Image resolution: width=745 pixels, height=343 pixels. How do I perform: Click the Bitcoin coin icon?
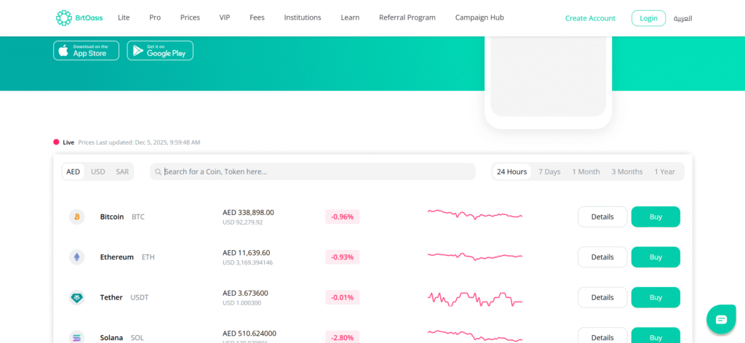(x=76, y=217)
